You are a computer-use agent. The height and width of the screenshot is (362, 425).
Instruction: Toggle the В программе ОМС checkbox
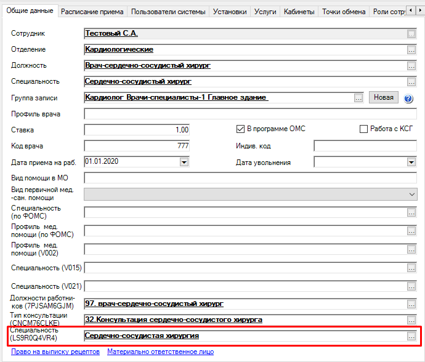(x=240, y=129)
